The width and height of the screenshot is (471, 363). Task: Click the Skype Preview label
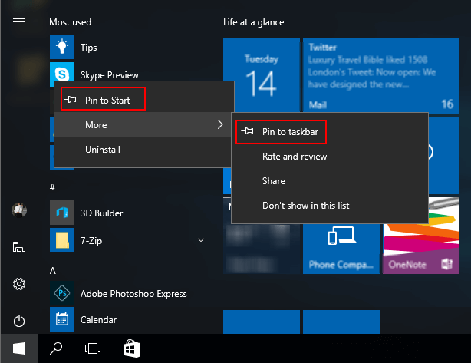pos(110,74)
